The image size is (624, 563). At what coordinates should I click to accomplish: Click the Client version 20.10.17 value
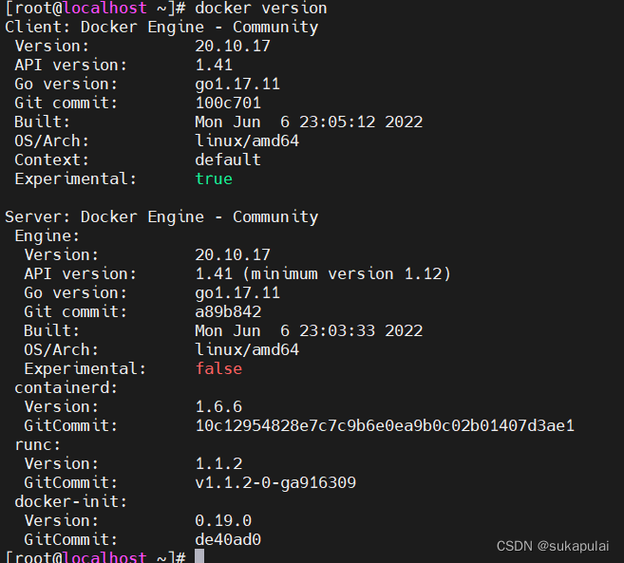pyautogui.click(x=233, y=46)
